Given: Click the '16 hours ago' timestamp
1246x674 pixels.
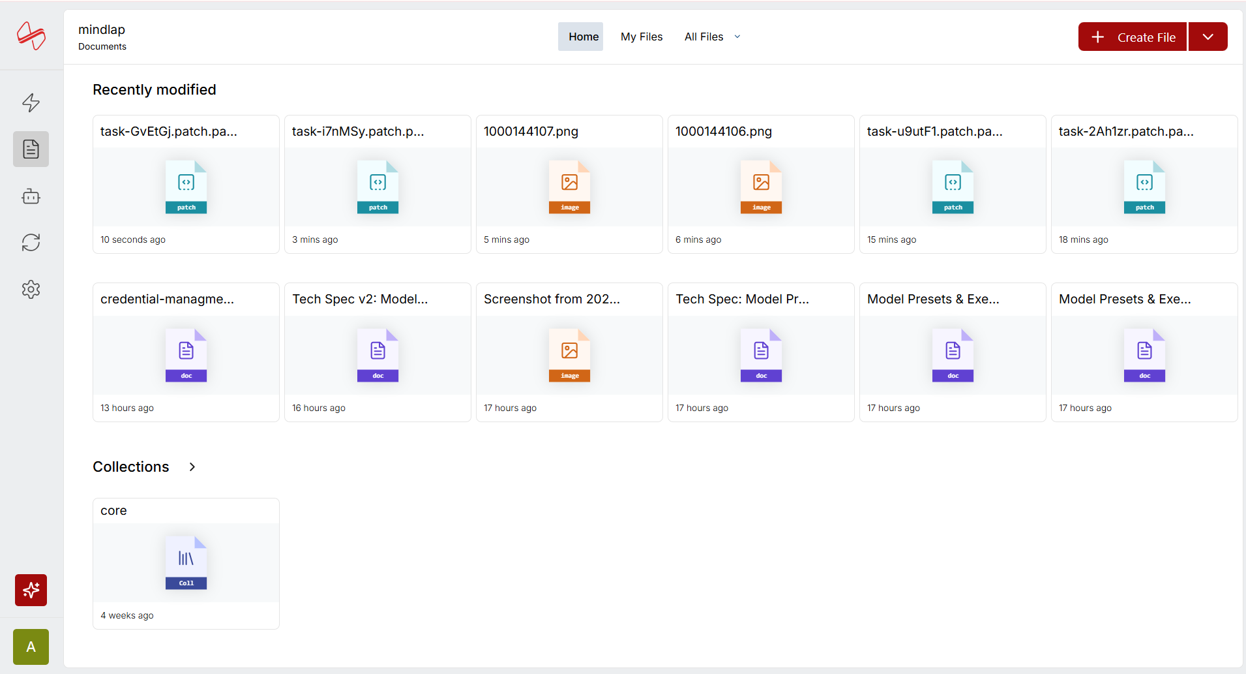Looking at the screenshot, I should [319, 408].
